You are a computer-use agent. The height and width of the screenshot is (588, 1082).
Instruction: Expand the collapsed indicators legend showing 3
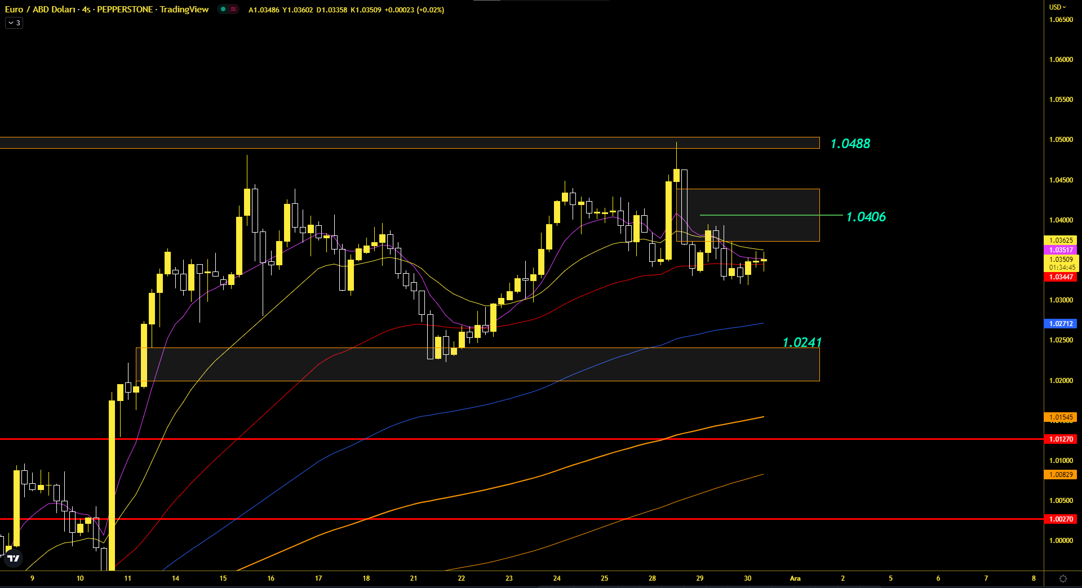[14, 23]
